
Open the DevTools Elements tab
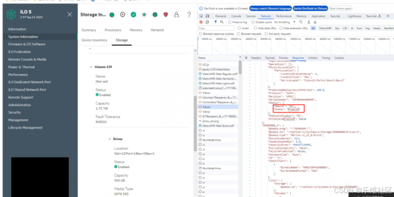click(221, 16)
